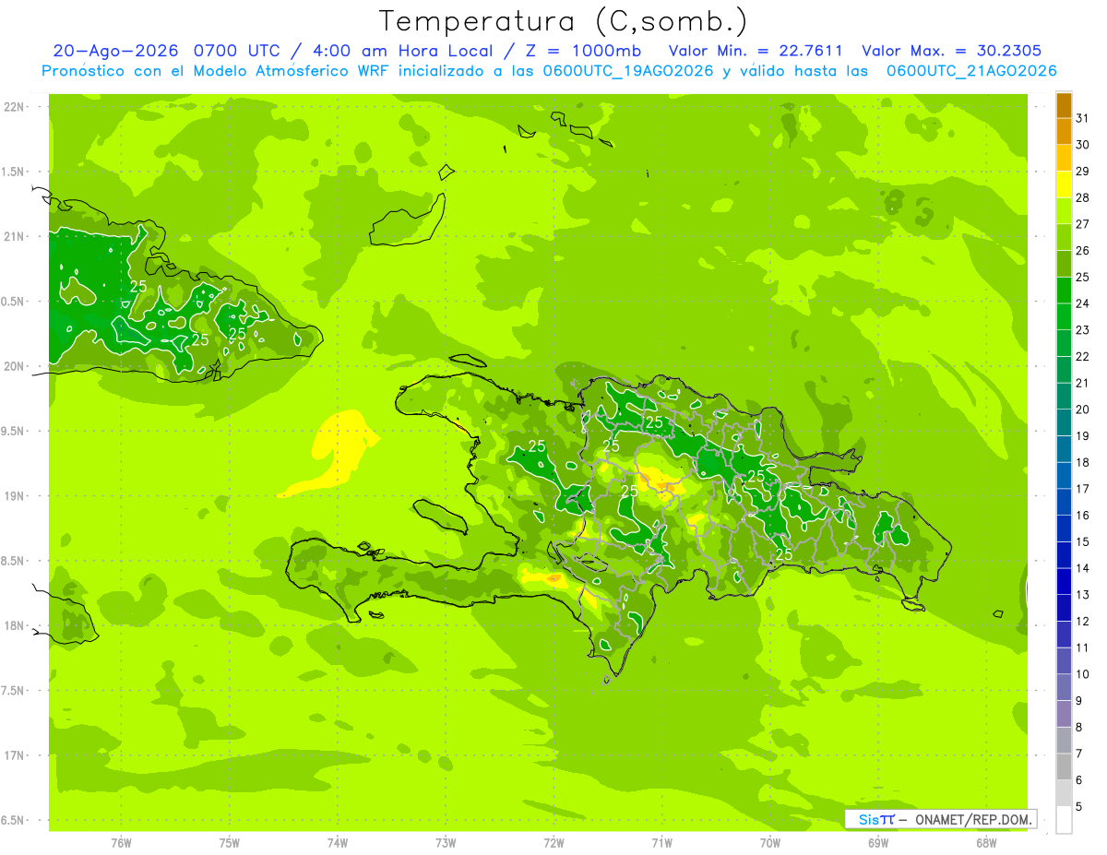
Task: Click the "Valor Max. = 30.2305" value
Action: pyautogui.click(x=951, y=51)
